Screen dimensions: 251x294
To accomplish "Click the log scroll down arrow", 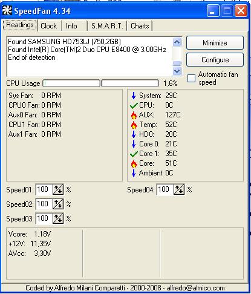I will click(x=177, y=71).
